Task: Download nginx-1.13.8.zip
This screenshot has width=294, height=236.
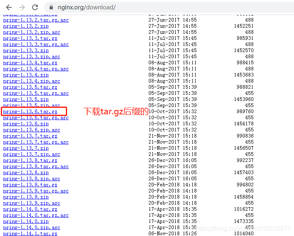Action: click(x=26, y=173)
